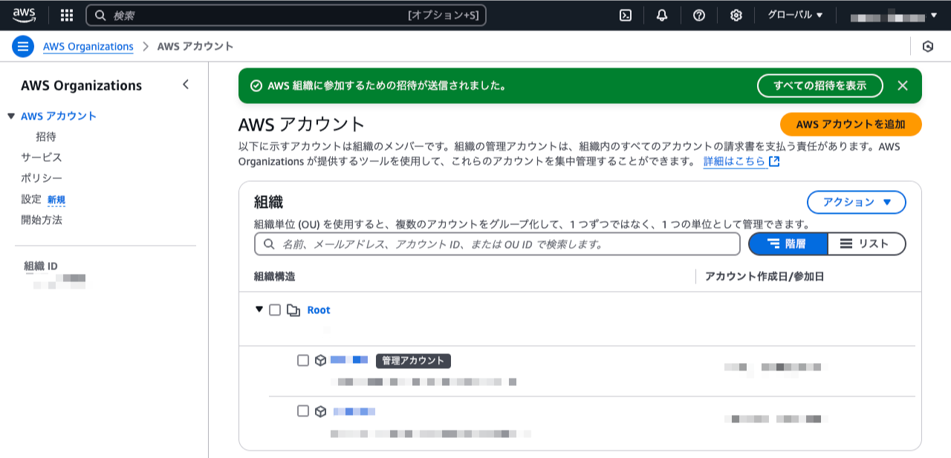Image resolution: width=951 pixels, height=458 pixels.
Task: Click すべての招待を表示 button
Action: [820, 85]
